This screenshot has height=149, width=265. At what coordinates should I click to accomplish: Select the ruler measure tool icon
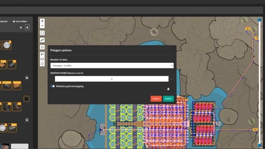pos(42,40)
